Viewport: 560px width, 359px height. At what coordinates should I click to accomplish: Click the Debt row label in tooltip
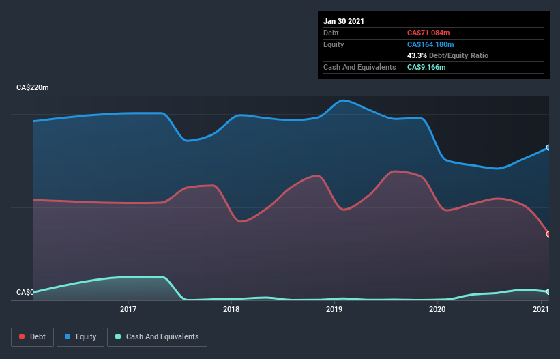tap(331, 33)
